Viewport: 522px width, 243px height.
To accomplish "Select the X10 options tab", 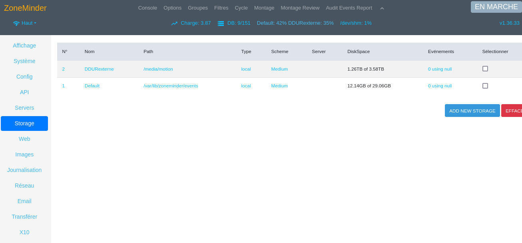I will tap(24, 232).
